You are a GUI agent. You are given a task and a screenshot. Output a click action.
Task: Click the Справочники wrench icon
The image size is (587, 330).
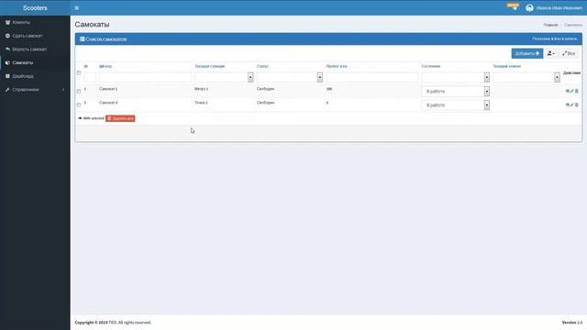pos(7,90)
